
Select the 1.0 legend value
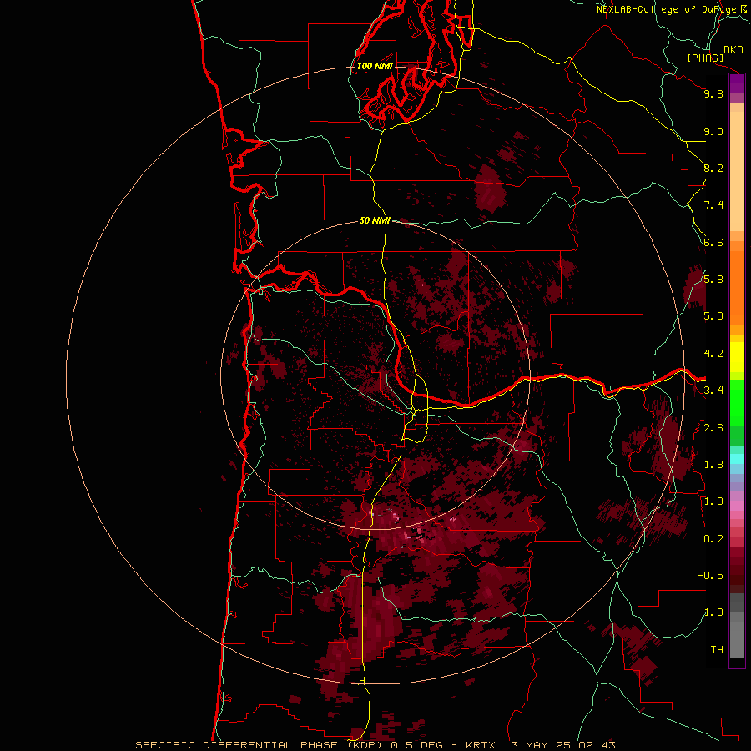pos(713,501)
